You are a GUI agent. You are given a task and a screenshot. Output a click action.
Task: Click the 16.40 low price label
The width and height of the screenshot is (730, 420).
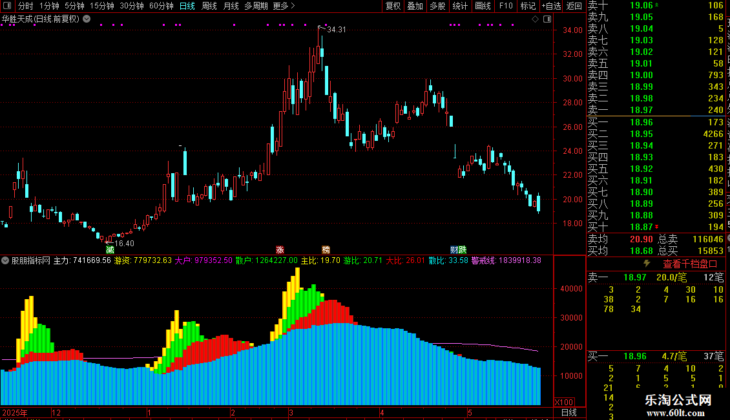124,243
